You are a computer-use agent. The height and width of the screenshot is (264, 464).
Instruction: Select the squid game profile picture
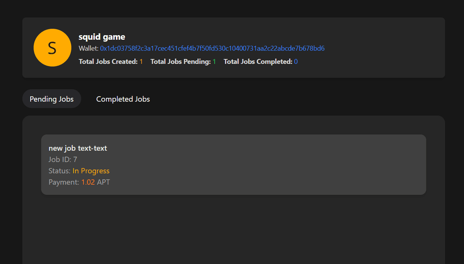point(52,47)
